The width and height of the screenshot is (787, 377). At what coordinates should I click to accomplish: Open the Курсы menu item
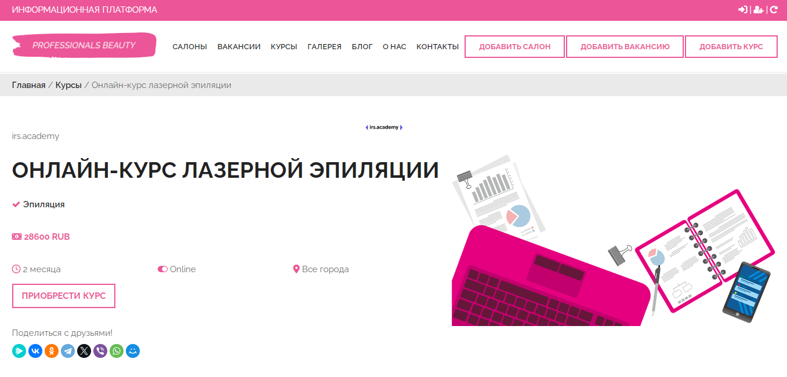point(284,46)
